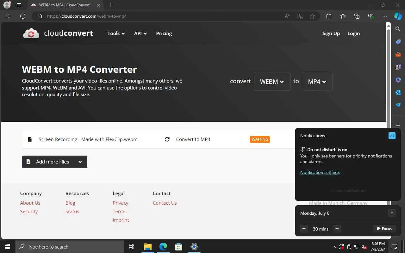Viewport: 405px width, 253px height.
Task: Click the file icon beside Screen Recording
Action: pos(30,139)
